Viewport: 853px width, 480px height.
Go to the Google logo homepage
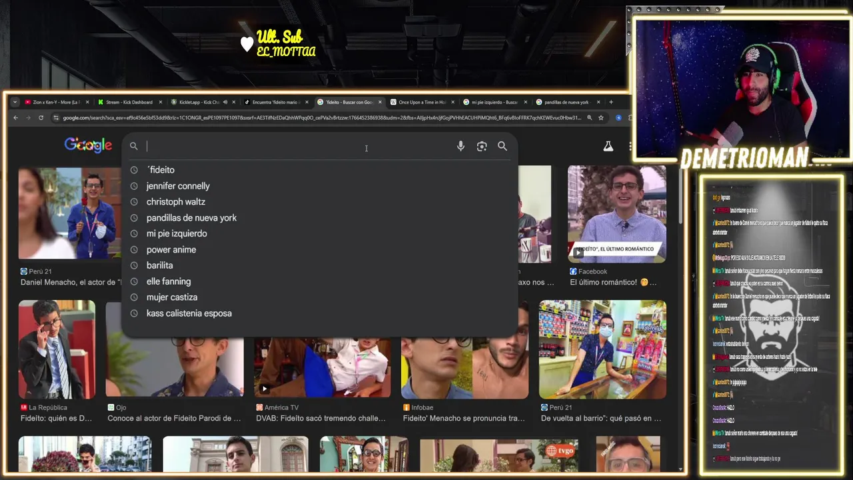click(x=88, y=145)
